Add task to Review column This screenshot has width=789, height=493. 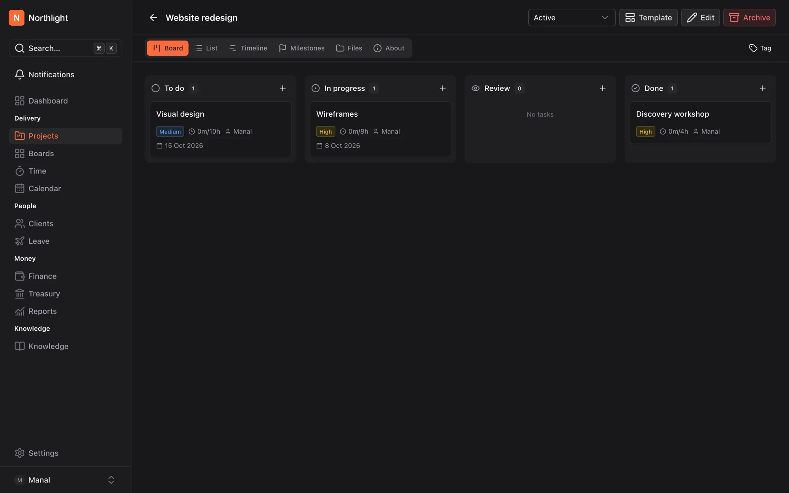(x=602, y=88)
